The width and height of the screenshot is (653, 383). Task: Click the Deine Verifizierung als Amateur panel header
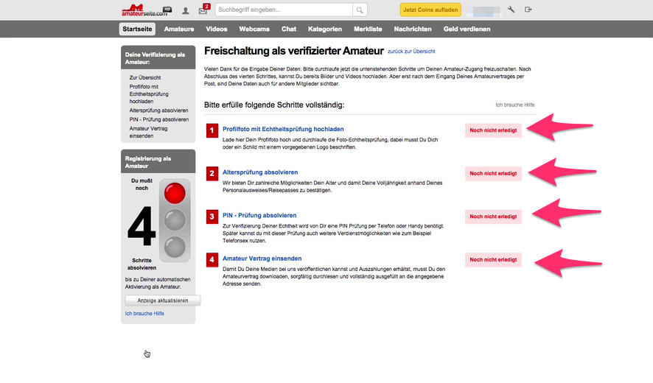point(158,58)
